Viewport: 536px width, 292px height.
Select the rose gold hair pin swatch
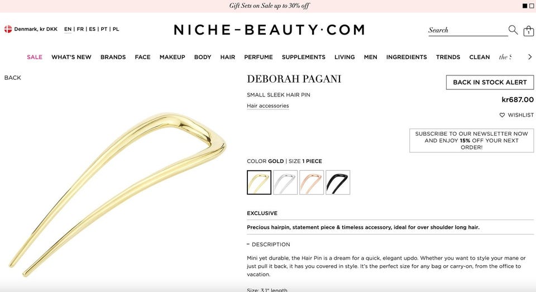(312, 183)
